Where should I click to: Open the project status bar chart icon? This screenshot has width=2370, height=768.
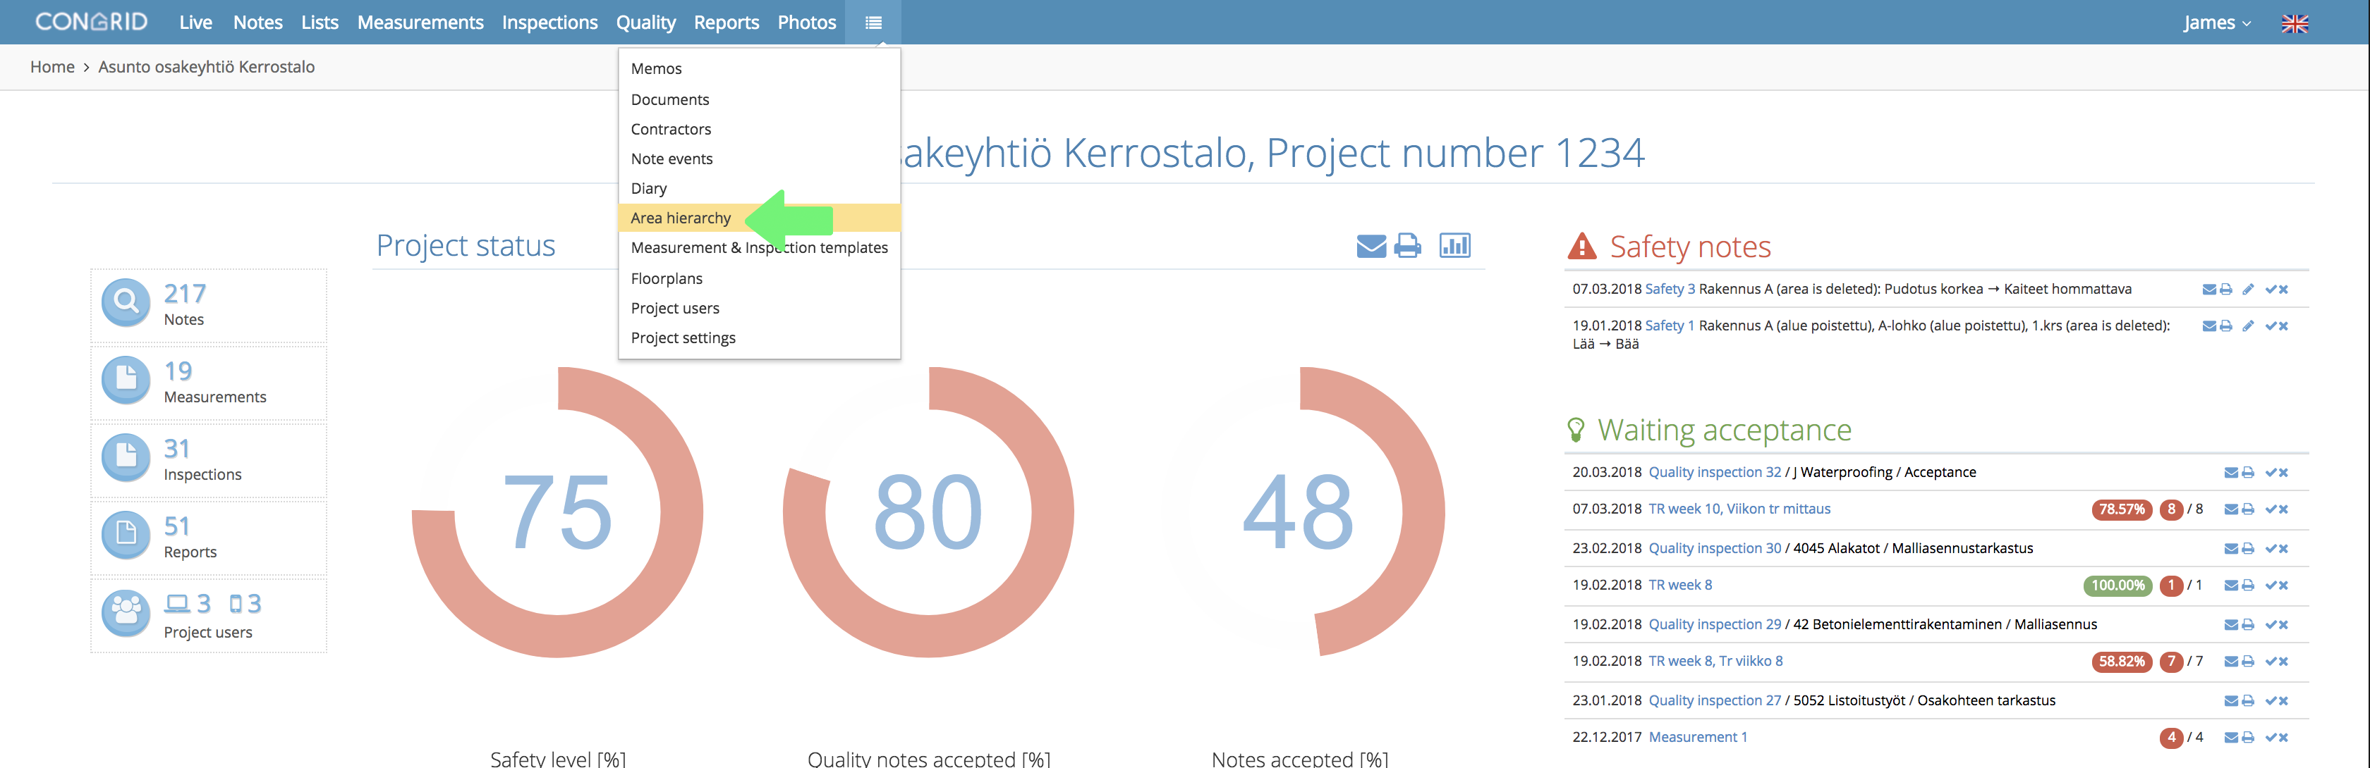click(x=1454, y=245)
